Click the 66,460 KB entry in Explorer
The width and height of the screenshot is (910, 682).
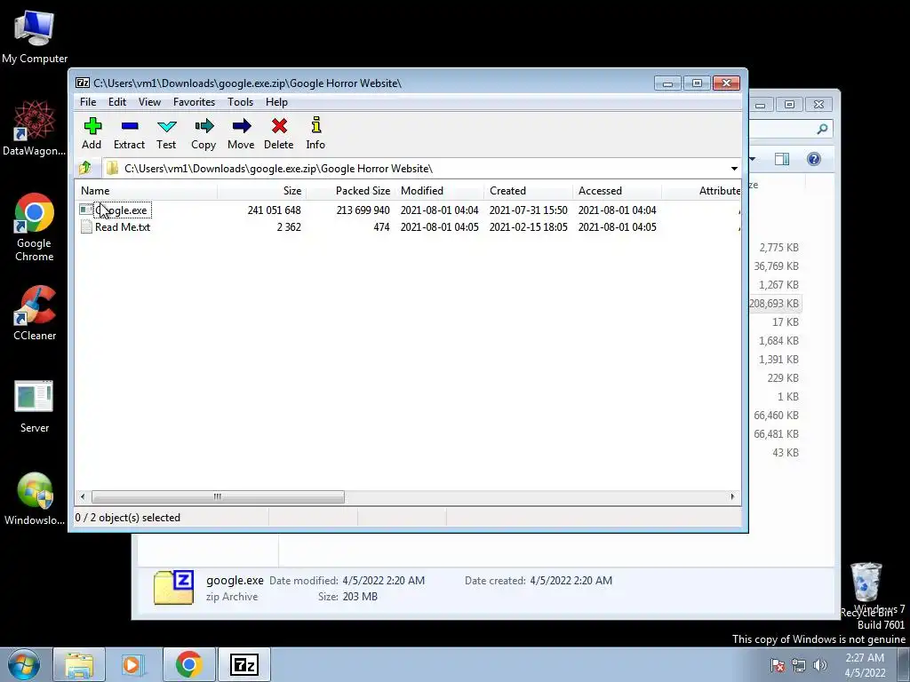coord(776,416)
